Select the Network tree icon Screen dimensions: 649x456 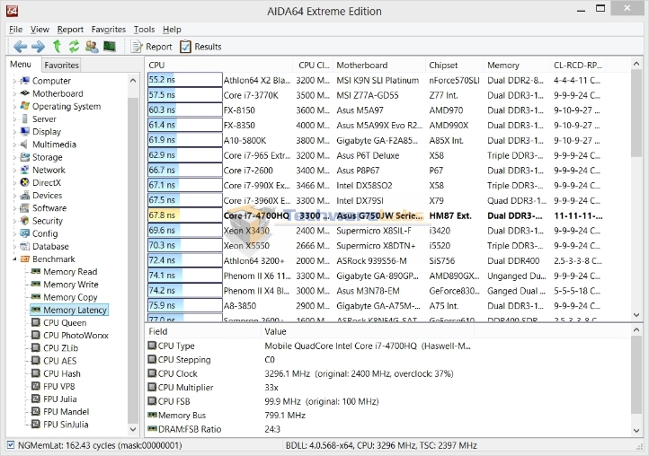[25, 170]
